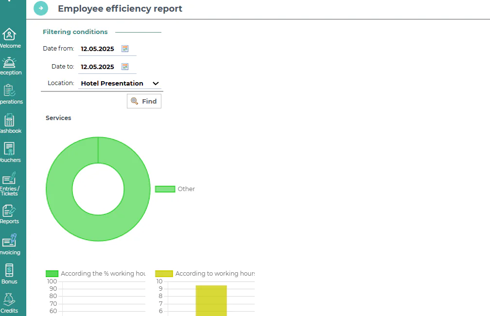
Task: Click the Date from input field
Action: pyautogui.click(x=99, y=49)
